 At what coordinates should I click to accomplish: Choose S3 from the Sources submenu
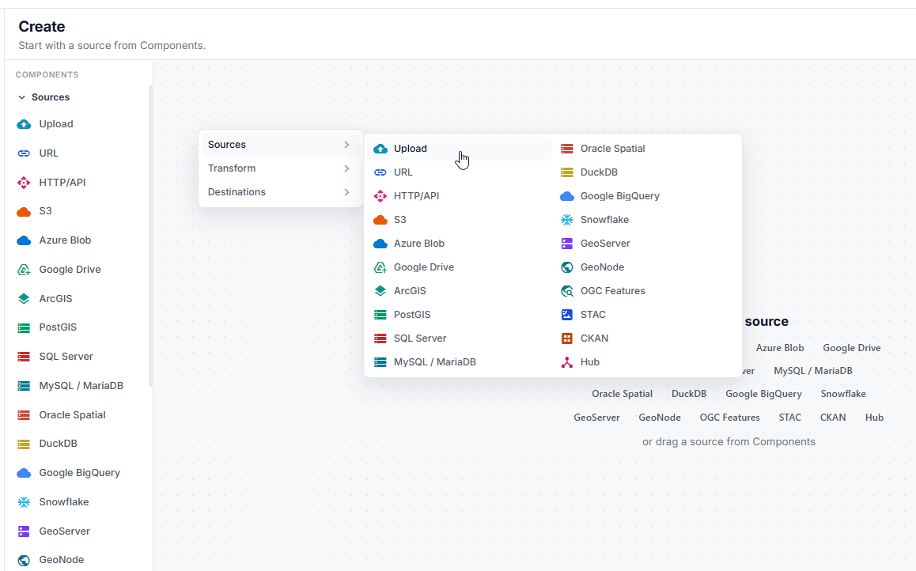[x=460, y=220]
